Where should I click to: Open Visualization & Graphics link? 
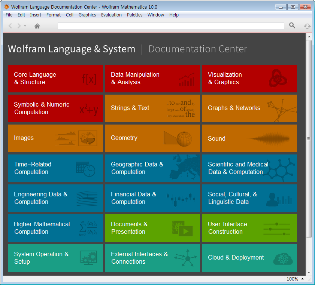[x=225, y=79]
